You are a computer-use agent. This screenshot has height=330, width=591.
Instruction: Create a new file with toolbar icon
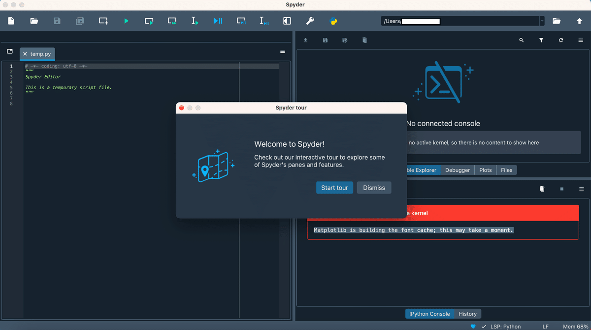[x=11, y=21]
